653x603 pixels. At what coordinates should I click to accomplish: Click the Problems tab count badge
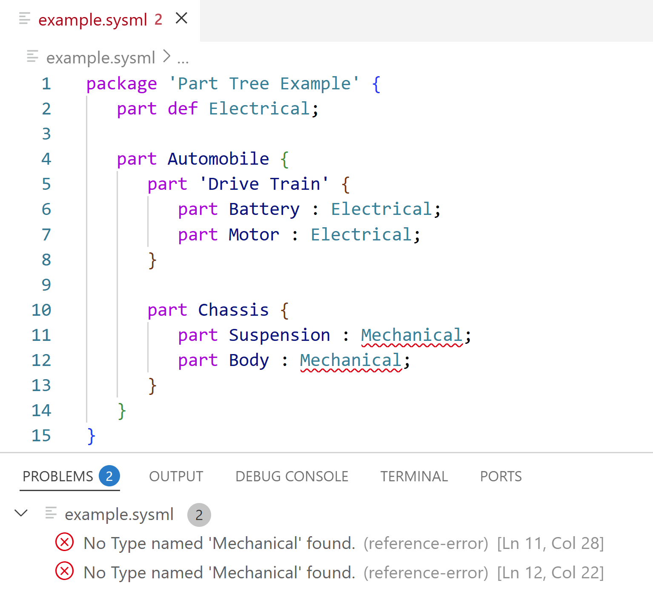[109, 476]
